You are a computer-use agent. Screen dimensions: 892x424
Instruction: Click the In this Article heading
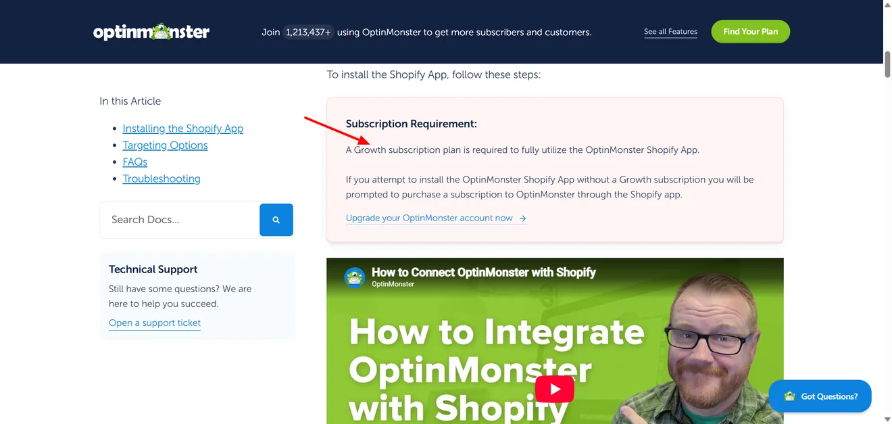[130, 101]
